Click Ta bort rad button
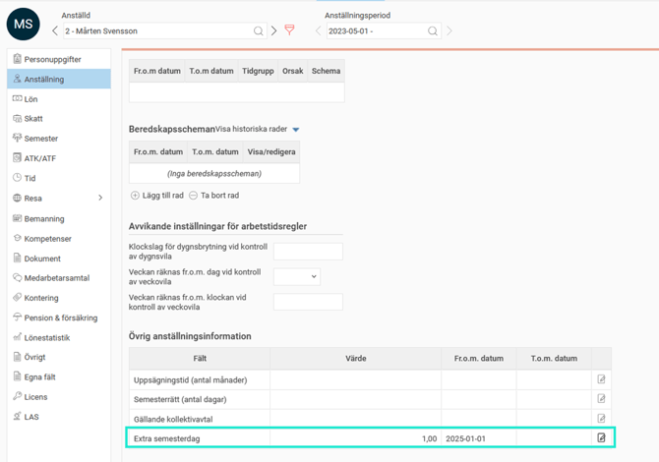 (213, 196)
